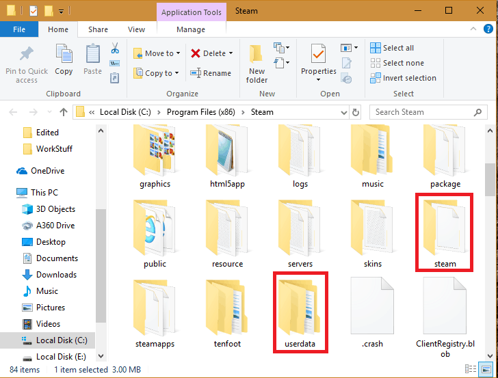Viewport: 498px width, 378px height.
Task: Click Local Disk (C:) in address path
Action: (125, 112)
